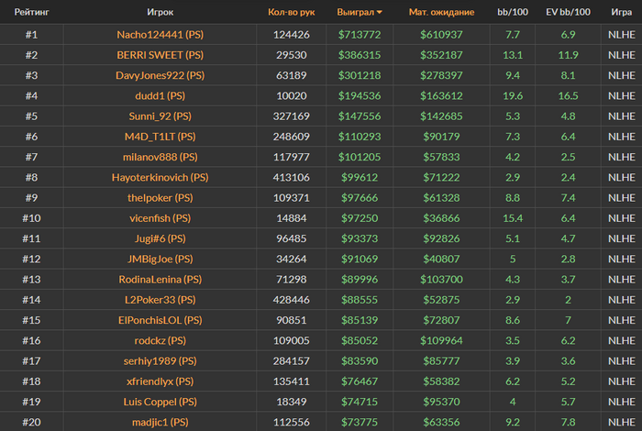This screenshot has width=642, height=431.
Task: Open M4D_T1LT (PS) player page
Action: coord(160,137)
